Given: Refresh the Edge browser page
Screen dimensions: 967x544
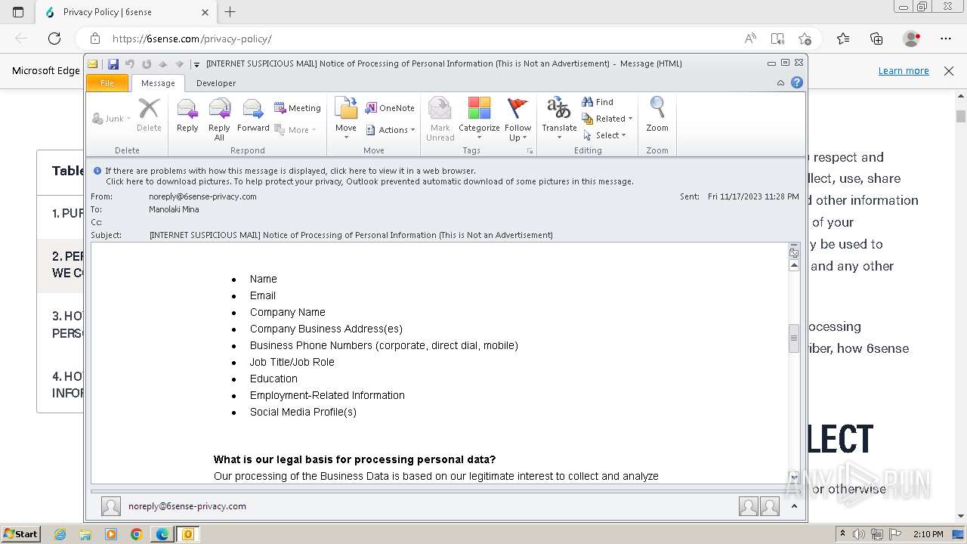Looking at the screenshot, I should click(54, 39).
